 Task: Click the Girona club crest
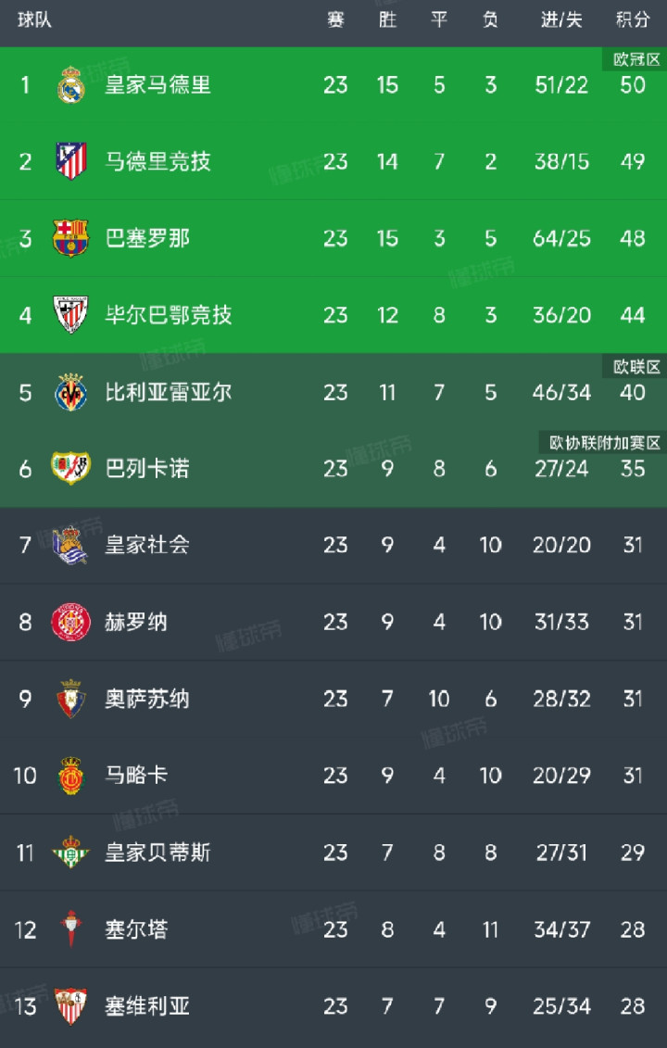click(70, 622)
